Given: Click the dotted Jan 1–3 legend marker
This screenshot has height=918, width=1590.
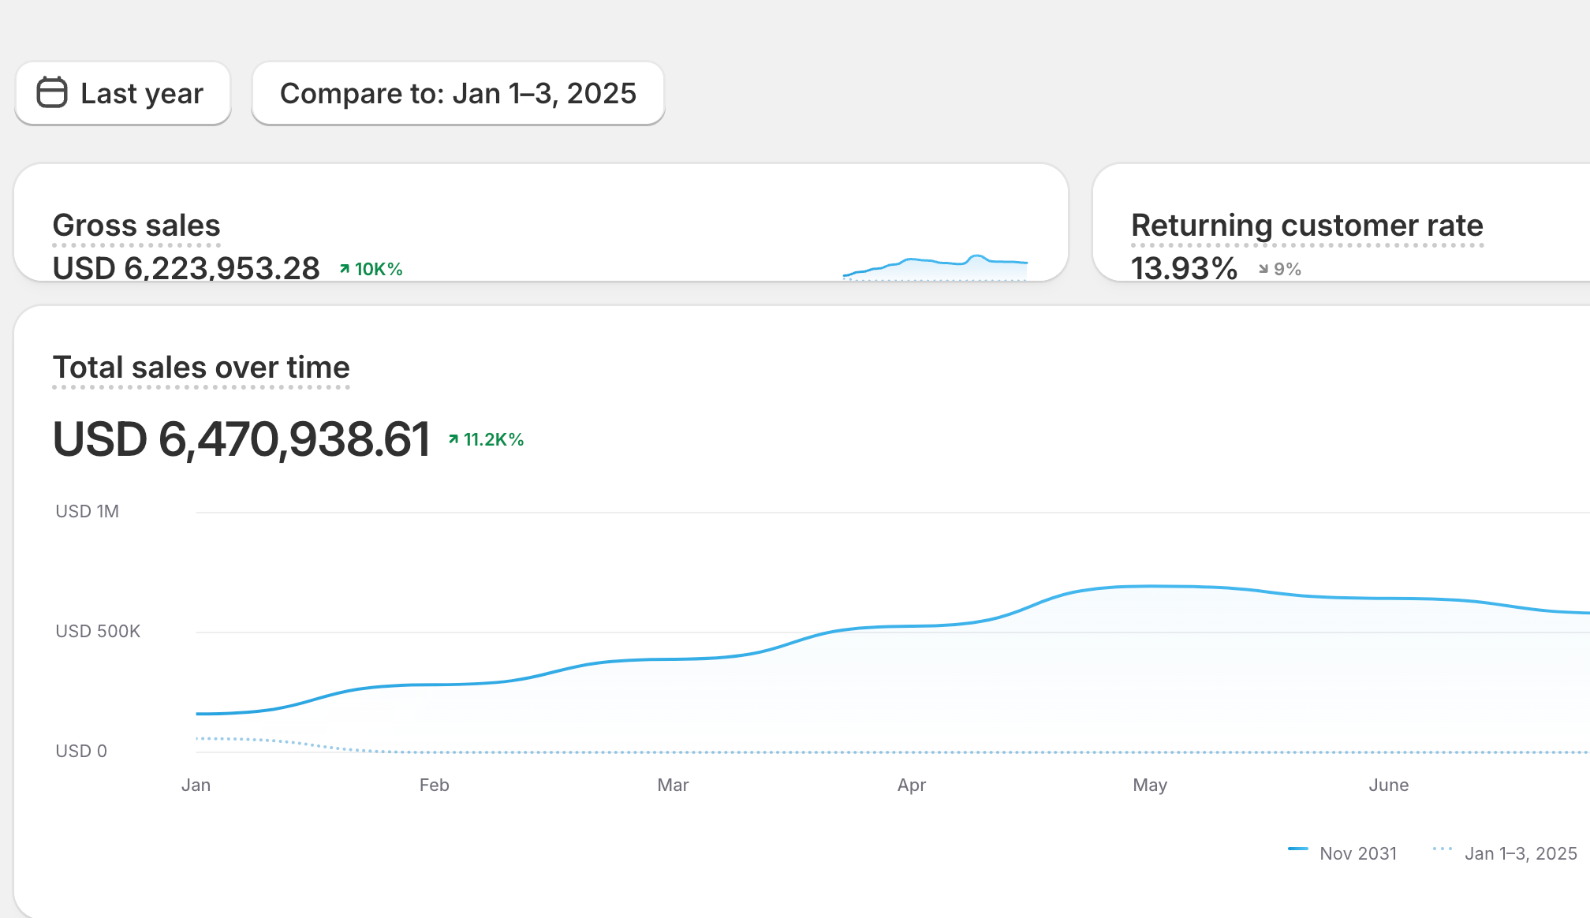Looking at the screenshot, I should pyautogui.click(x=1442, y=849).
